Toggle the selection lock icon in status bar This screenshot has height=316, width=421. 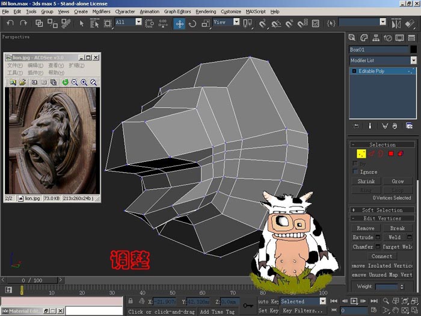(x=131, y=301)
